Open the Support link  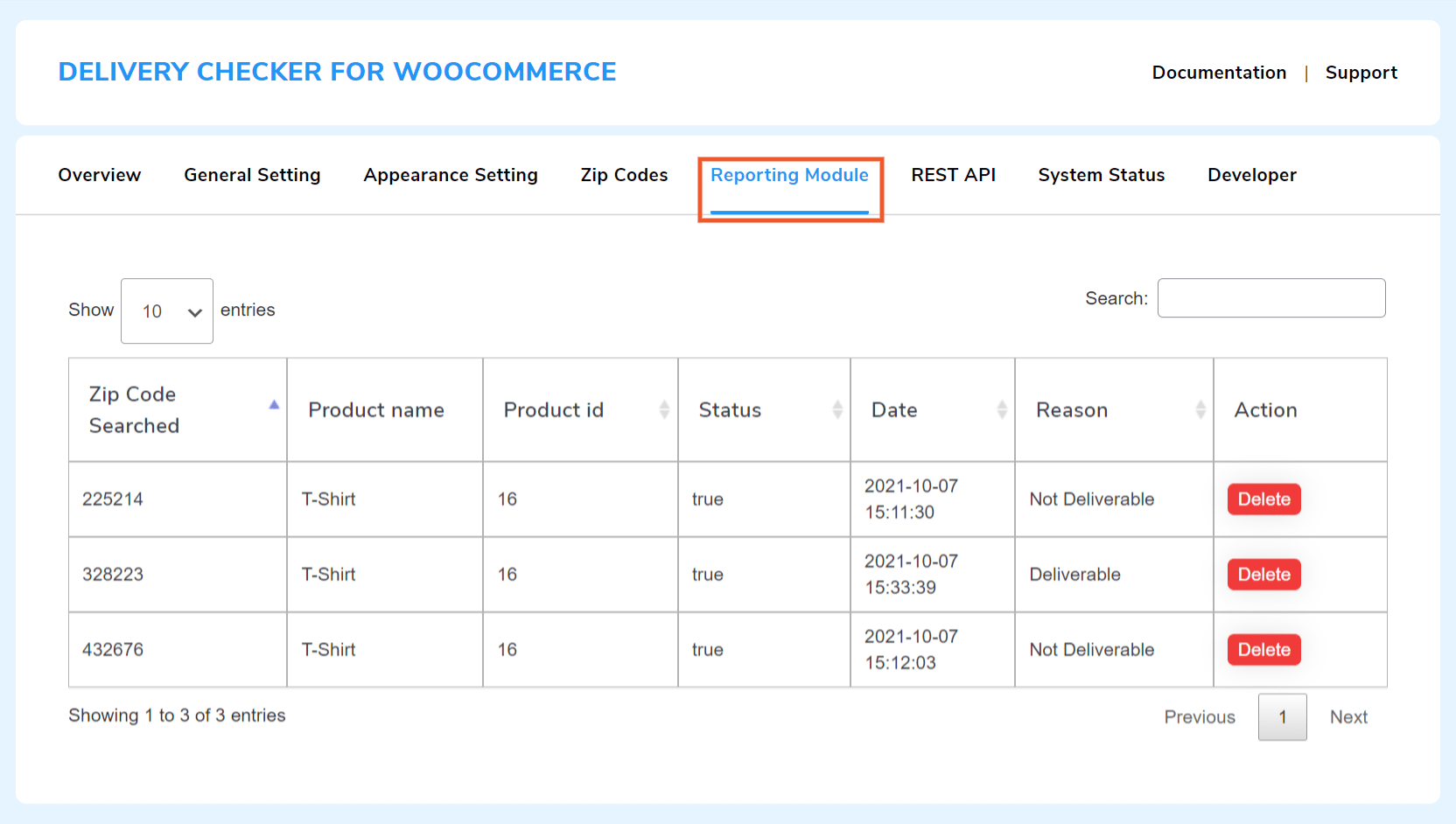[1361, 73]
